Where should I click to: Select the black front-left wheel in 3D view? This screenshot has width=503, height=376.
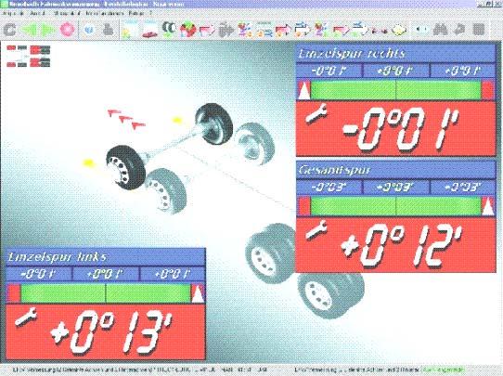pyautogui.click(x=126, y=167)
